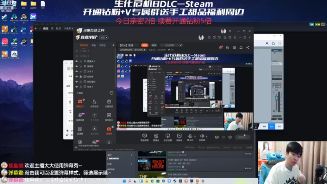Add 摄像头 camera source

[156, 137]
